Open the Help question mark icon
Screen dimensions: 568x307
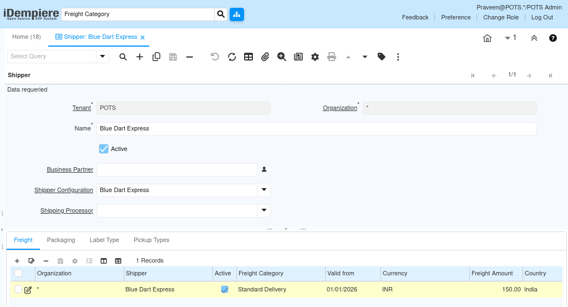pos(553,38)
